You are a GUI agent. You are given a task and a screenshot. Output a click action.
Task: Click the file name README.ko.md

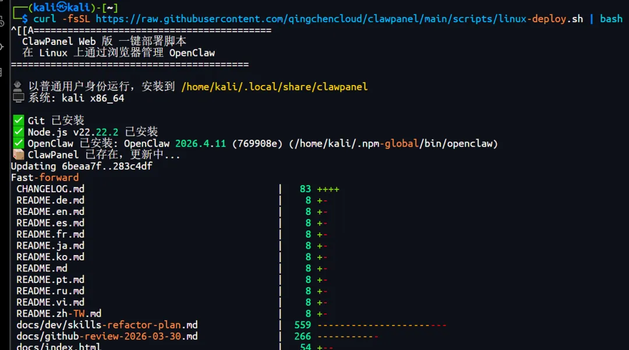point(51,257)
